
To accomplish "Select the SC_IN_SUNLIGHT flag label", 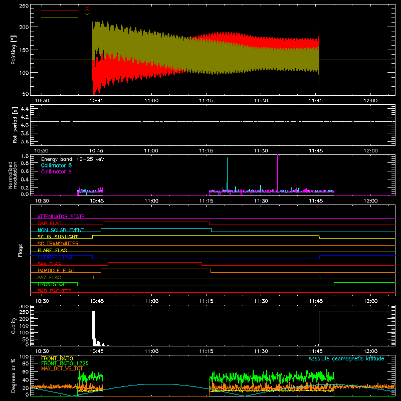I will [58, 237].
